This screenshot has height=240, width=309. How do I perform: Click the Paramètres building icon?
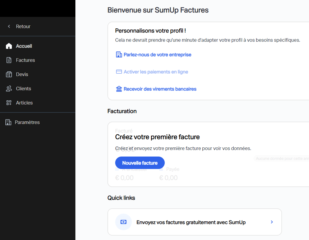coord(8,122)
